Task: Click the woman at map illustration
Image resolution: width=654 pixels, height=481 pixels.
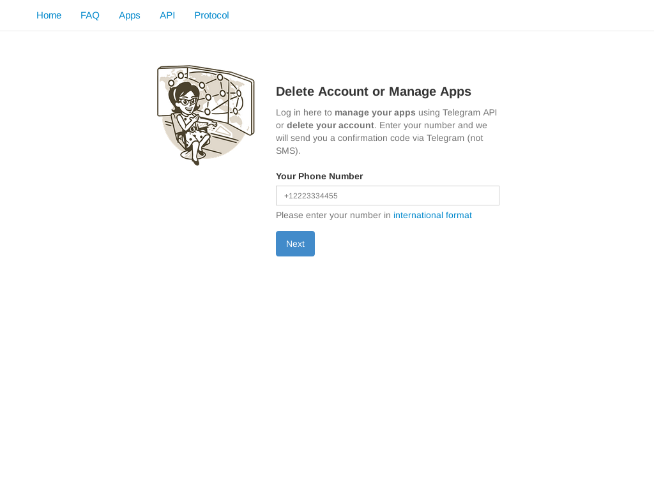Action: click(x=205, y=115)
